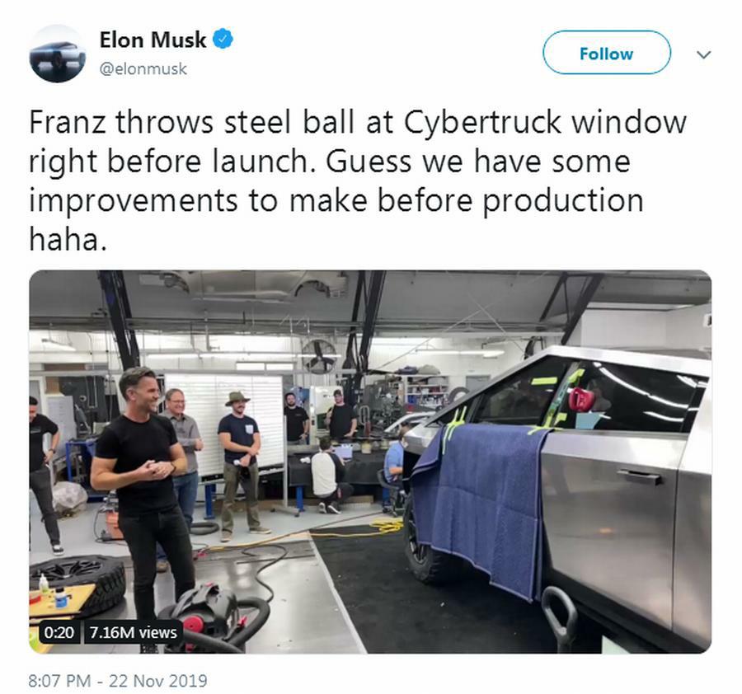Click the 7.16M views label
This screenshot has width=742, height=694.
pyautogui.click(x=133, y=632)
